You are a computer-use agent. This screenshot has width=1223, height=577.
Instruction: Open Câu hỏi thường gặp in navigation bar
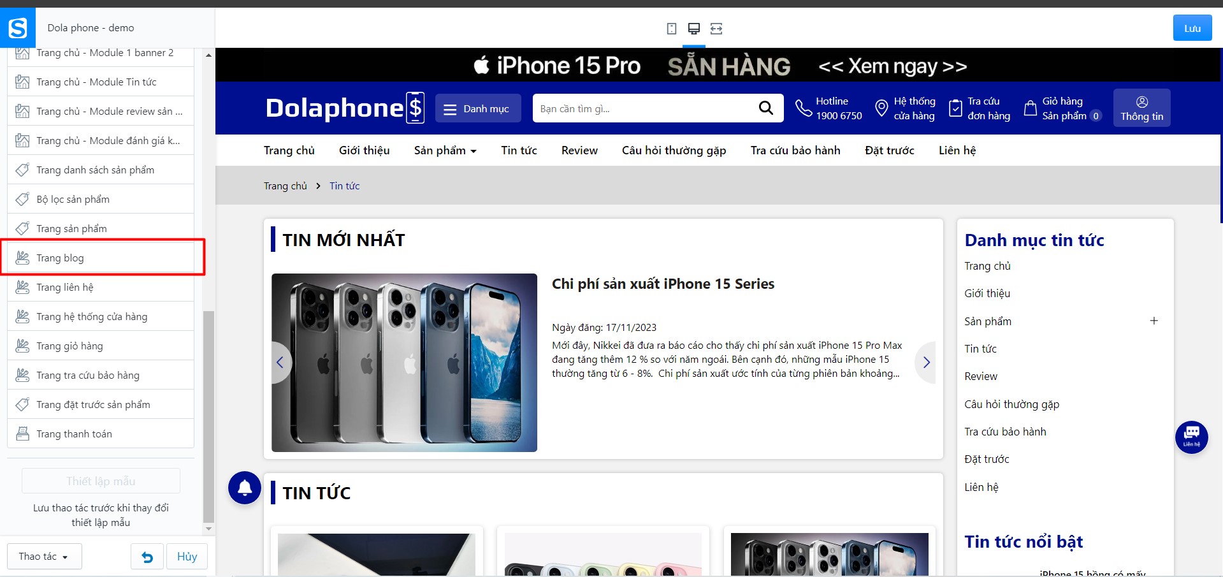click(674, 150)
